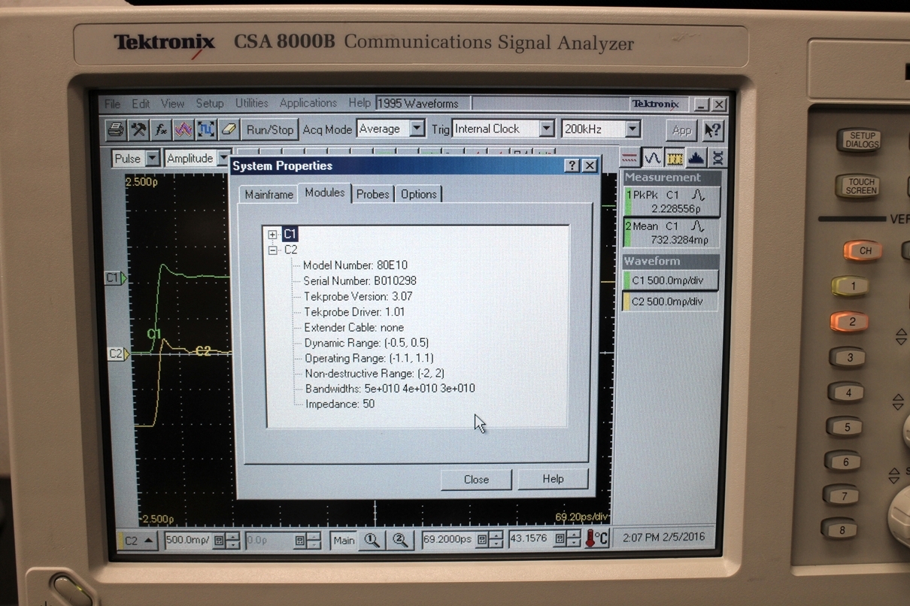This screenshot has width=910, height=606.
Task: Click the 43.1576 horizontal position field
Action: tap(531, 539)
